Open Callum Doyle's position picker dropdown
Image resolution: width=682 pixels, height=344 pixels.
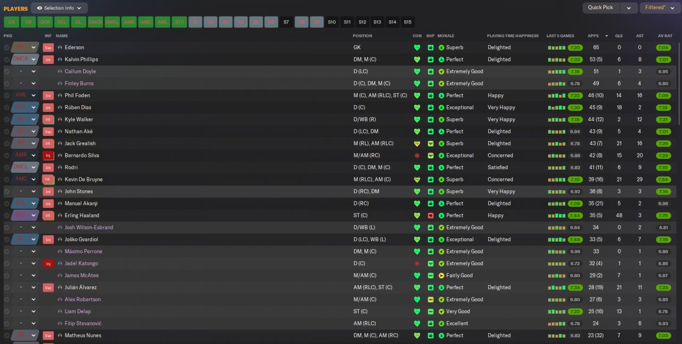click(34, 71)
